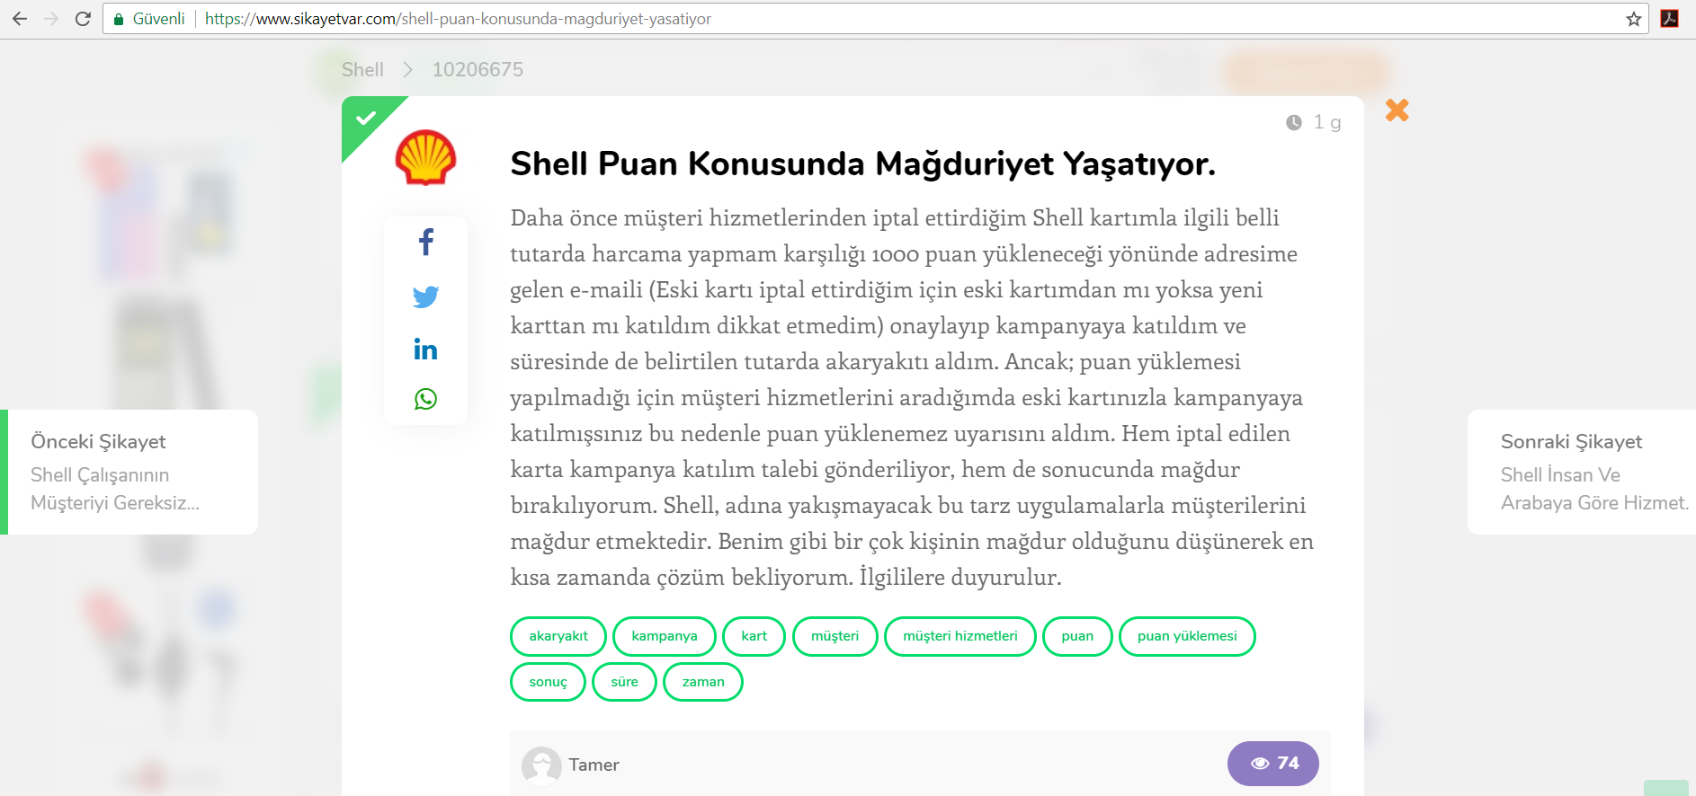Choose the 'puan yüklemesi' tag

(1186, 636)
